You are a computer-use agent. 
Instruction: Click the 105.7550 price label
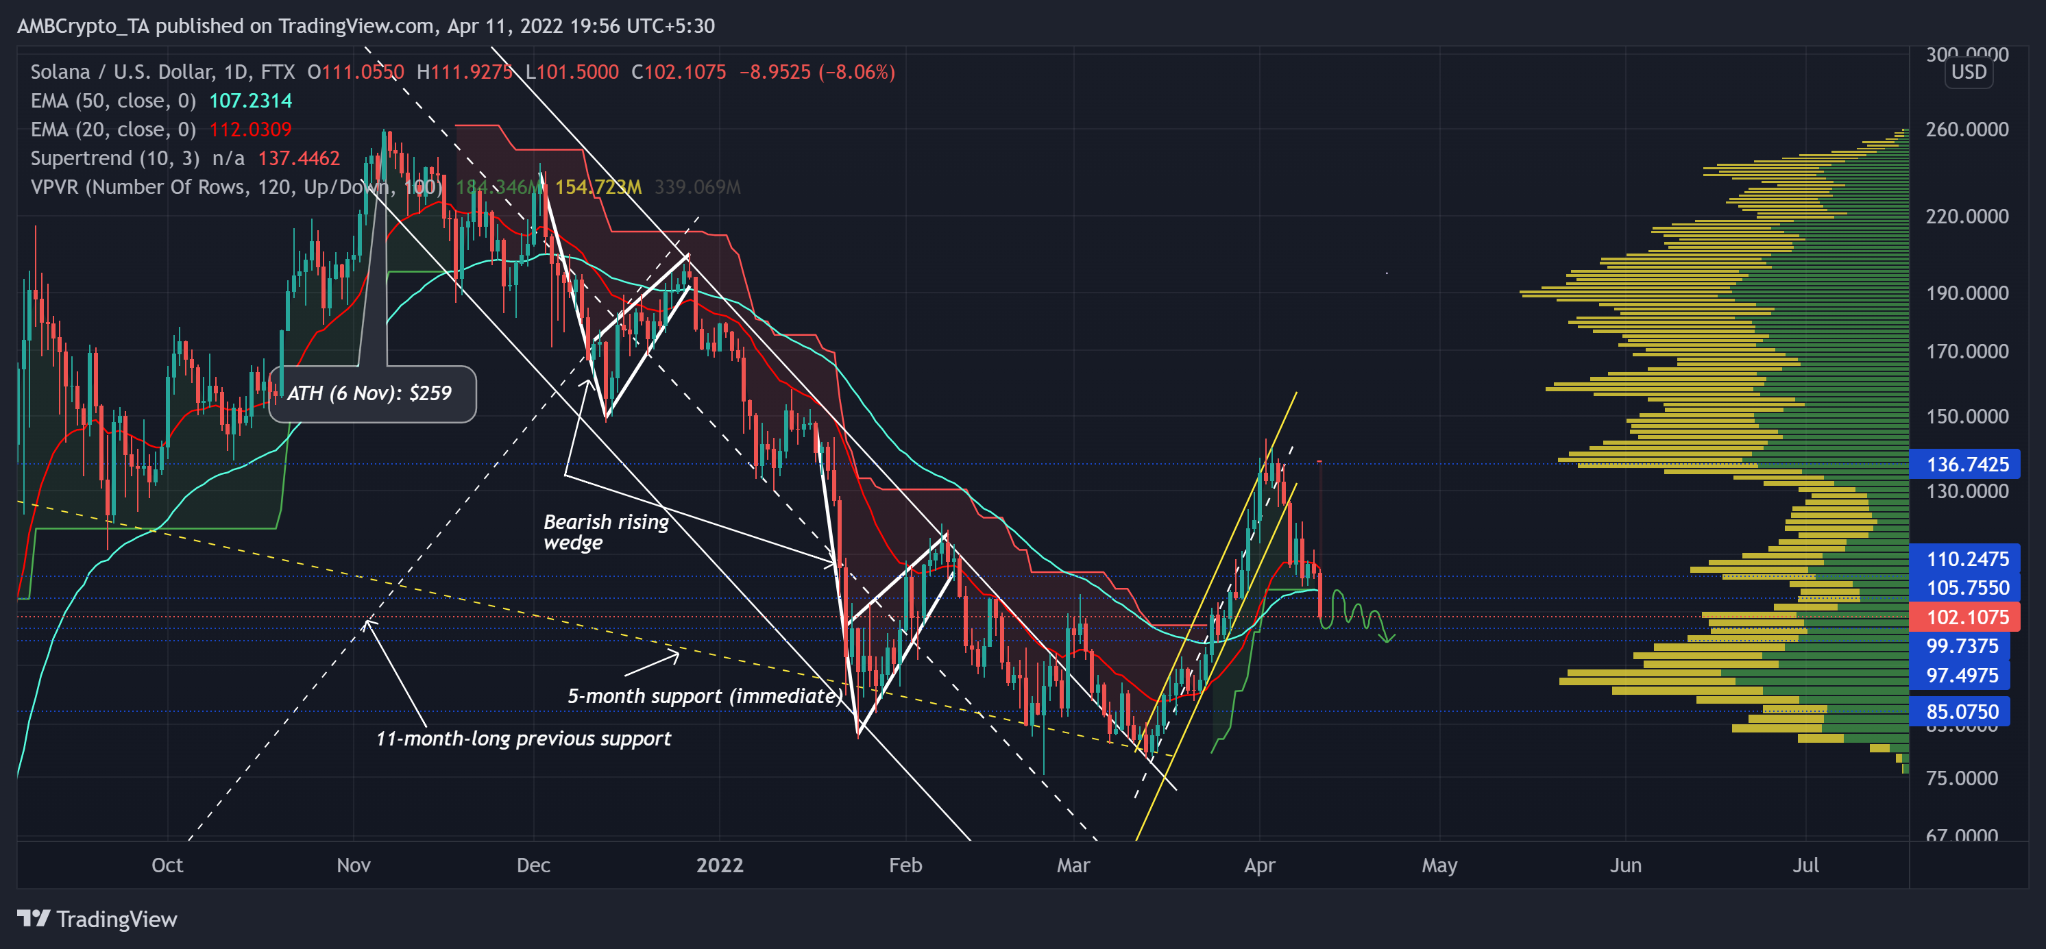pos(1966,588)
